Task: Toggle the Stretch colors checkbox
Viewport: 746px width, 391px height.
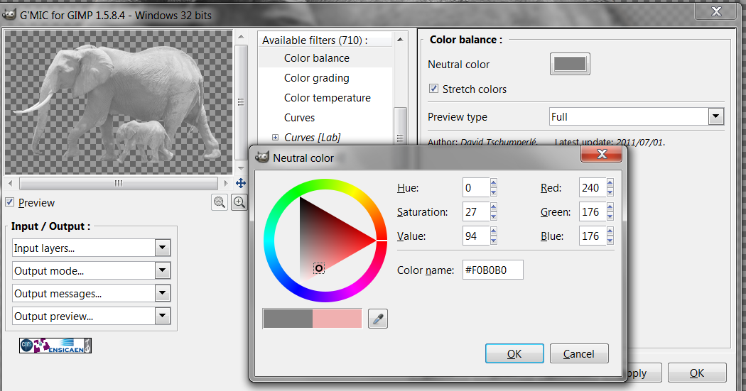Action: pos(433,89)
